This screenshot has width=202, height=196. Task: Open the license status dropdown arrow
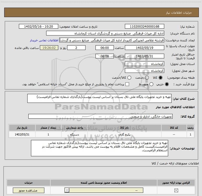[x=67, y=190]
